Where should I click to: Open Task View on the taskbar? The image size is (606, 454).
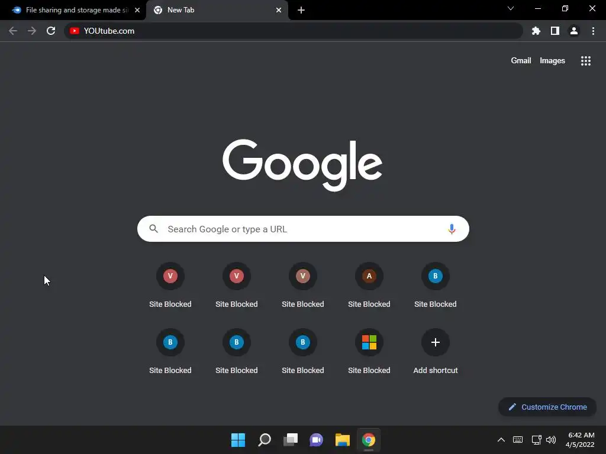tap(291, 440)
